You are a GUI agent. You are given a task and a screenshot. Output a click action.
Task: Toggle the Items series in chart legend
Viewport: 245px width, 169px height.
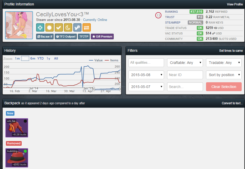pyautogui.click(x=112, y=60)
